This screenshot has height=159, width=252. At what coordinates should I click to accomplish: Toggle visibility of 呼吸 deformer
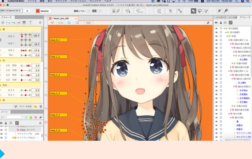coord(216,36)
